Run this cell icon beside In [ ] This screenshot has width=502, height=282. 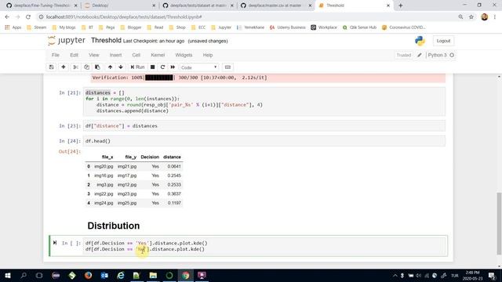(55, 243)
